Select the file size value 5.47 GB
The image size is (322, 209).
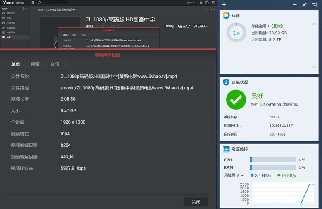68,111
